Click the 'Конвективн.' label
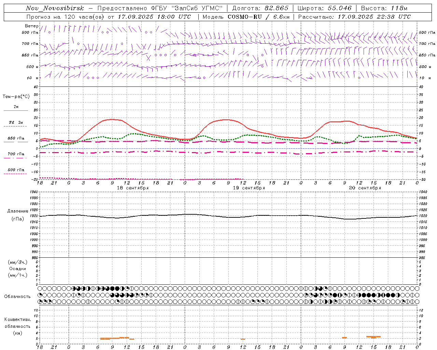 point(17,320)
